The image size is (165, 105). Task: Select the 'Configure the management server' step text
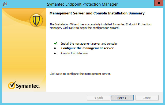click(x=87, y=48)
